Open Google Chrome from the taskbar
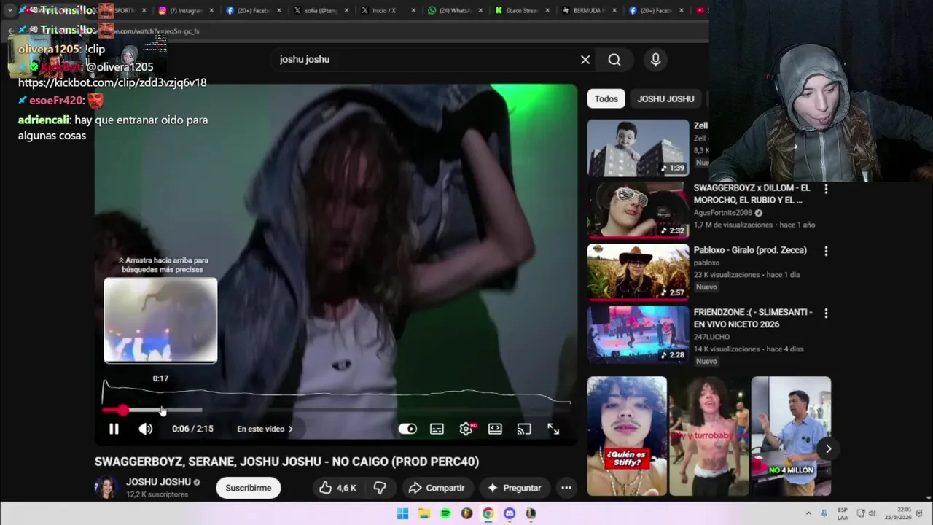 pos(488,513)
